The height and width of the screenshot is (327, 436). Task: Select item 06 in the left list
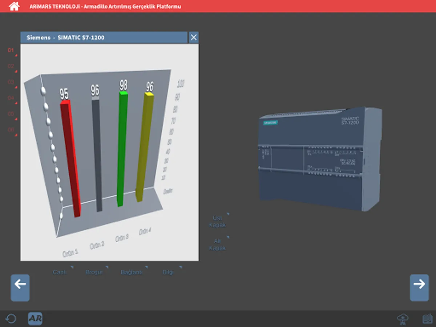click(12, 131)
